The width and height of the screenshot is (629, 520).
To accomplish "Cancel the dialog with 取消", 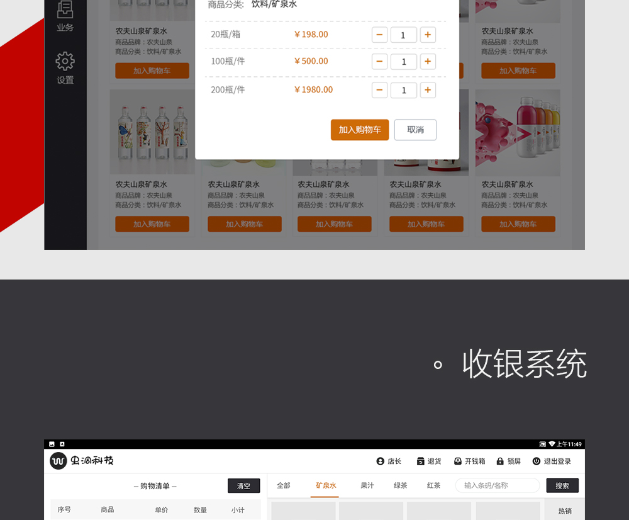I will coord(415,130).
